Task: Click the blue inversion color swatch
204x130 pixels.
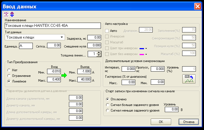Action: point(142,49)
